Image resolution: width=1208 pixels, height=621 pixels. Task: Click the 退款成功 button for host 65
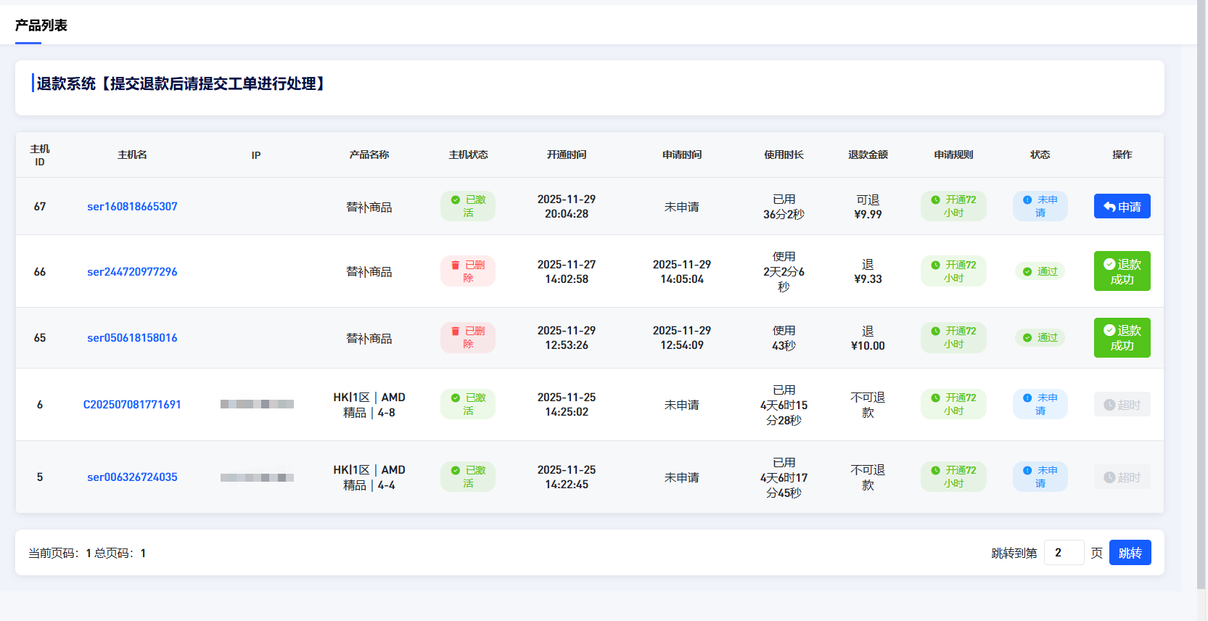[1122, 338]
